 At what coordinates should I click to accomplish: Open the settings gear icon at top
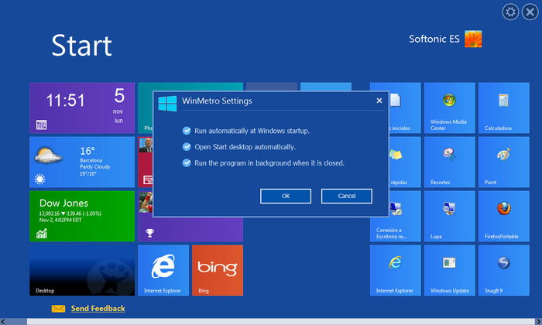click(x=510, y=12)
